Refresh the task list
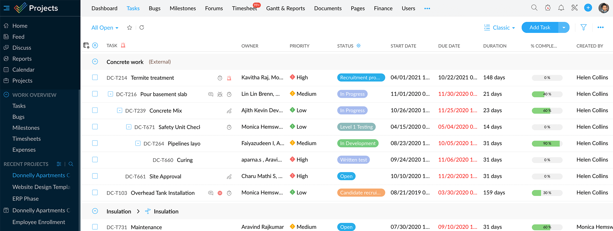This screenshot has width=613, height=231. [142, 28]
